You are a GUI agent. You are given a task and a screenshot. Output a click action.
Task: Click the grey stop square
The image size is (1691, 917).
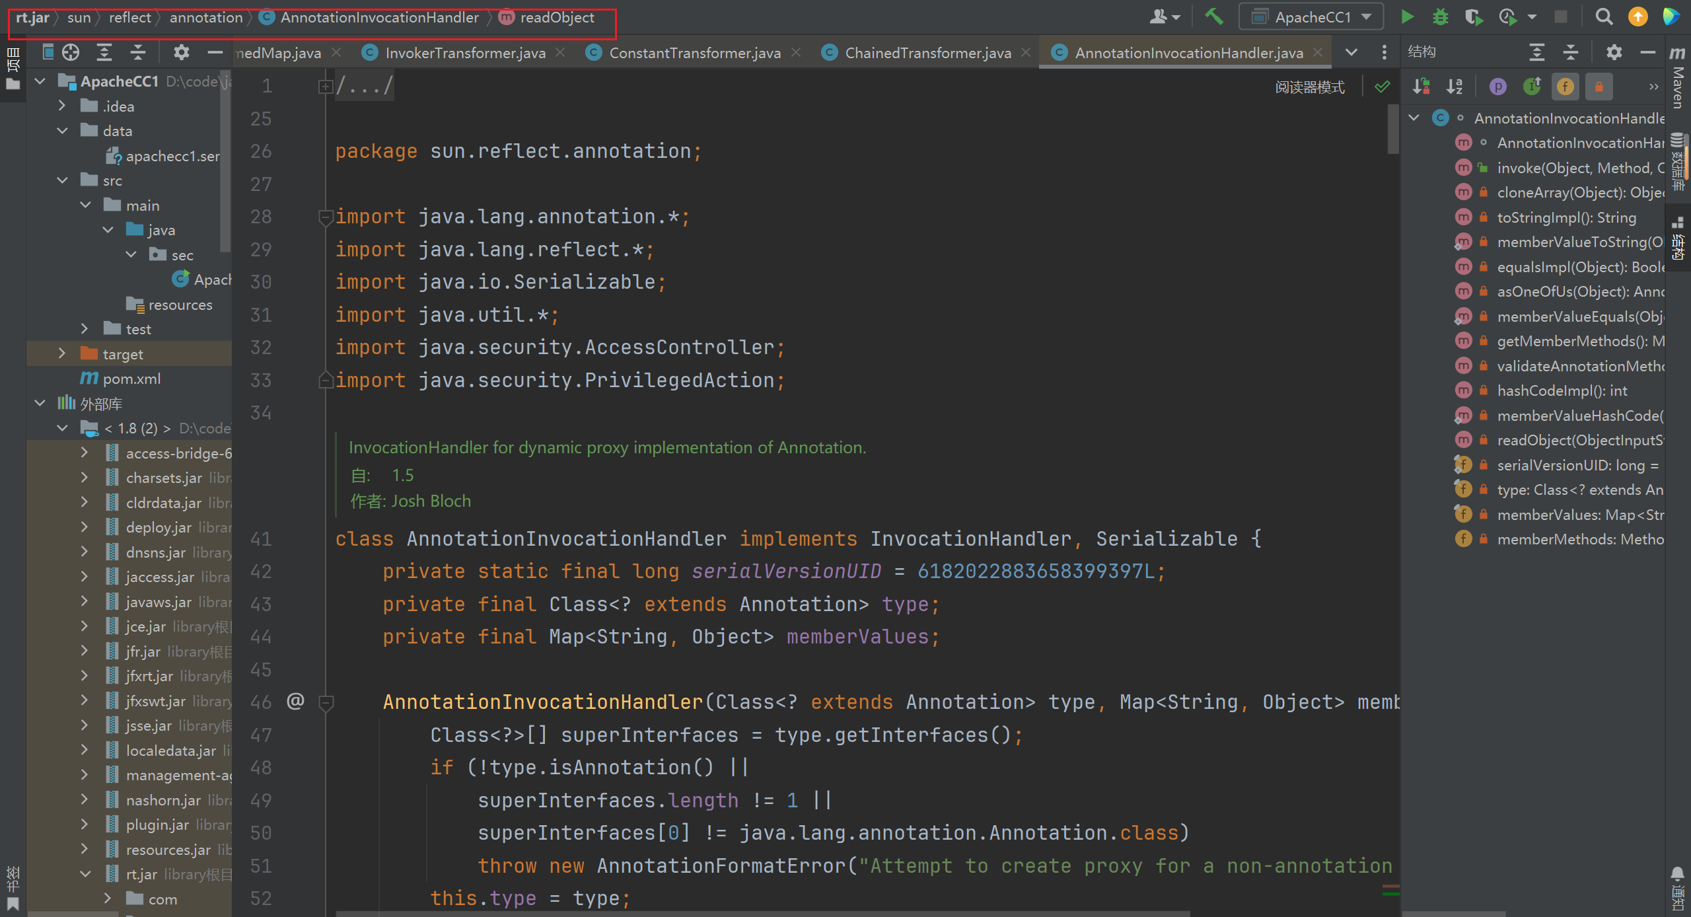click(1560, 17)
